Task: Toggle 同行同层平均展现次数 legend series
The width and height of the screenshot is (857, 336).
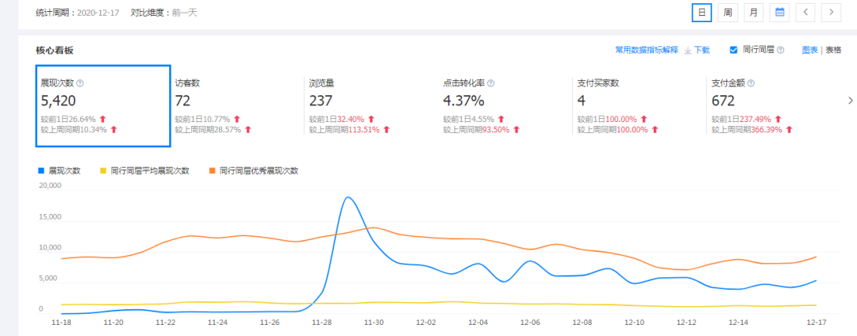Action: 144,170
